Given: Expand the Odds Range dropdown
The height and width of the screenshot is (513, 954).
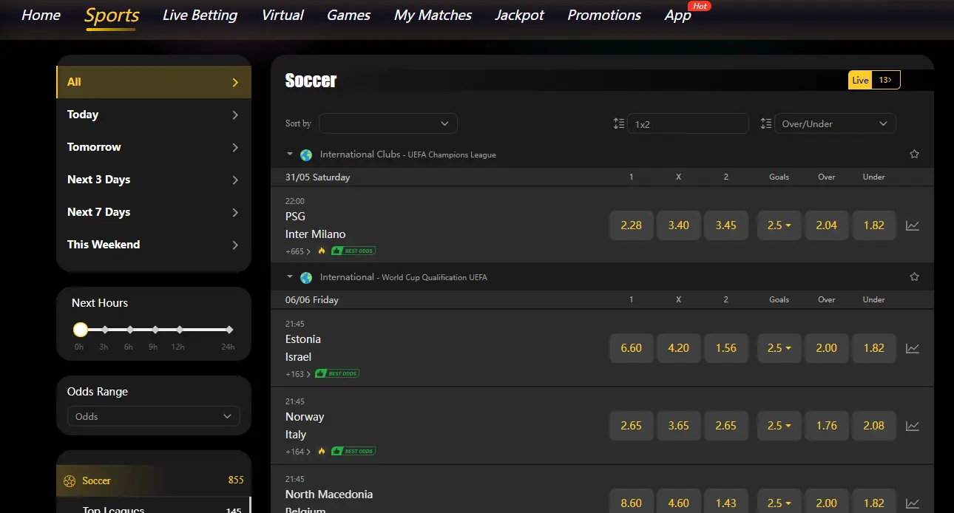Looking at the screenshot, I should (x=153, y=416).
